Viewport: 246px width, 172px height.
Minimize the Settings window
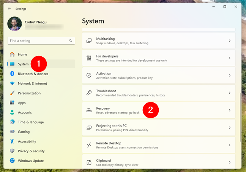pyautogui.click(x=213, y=6)
